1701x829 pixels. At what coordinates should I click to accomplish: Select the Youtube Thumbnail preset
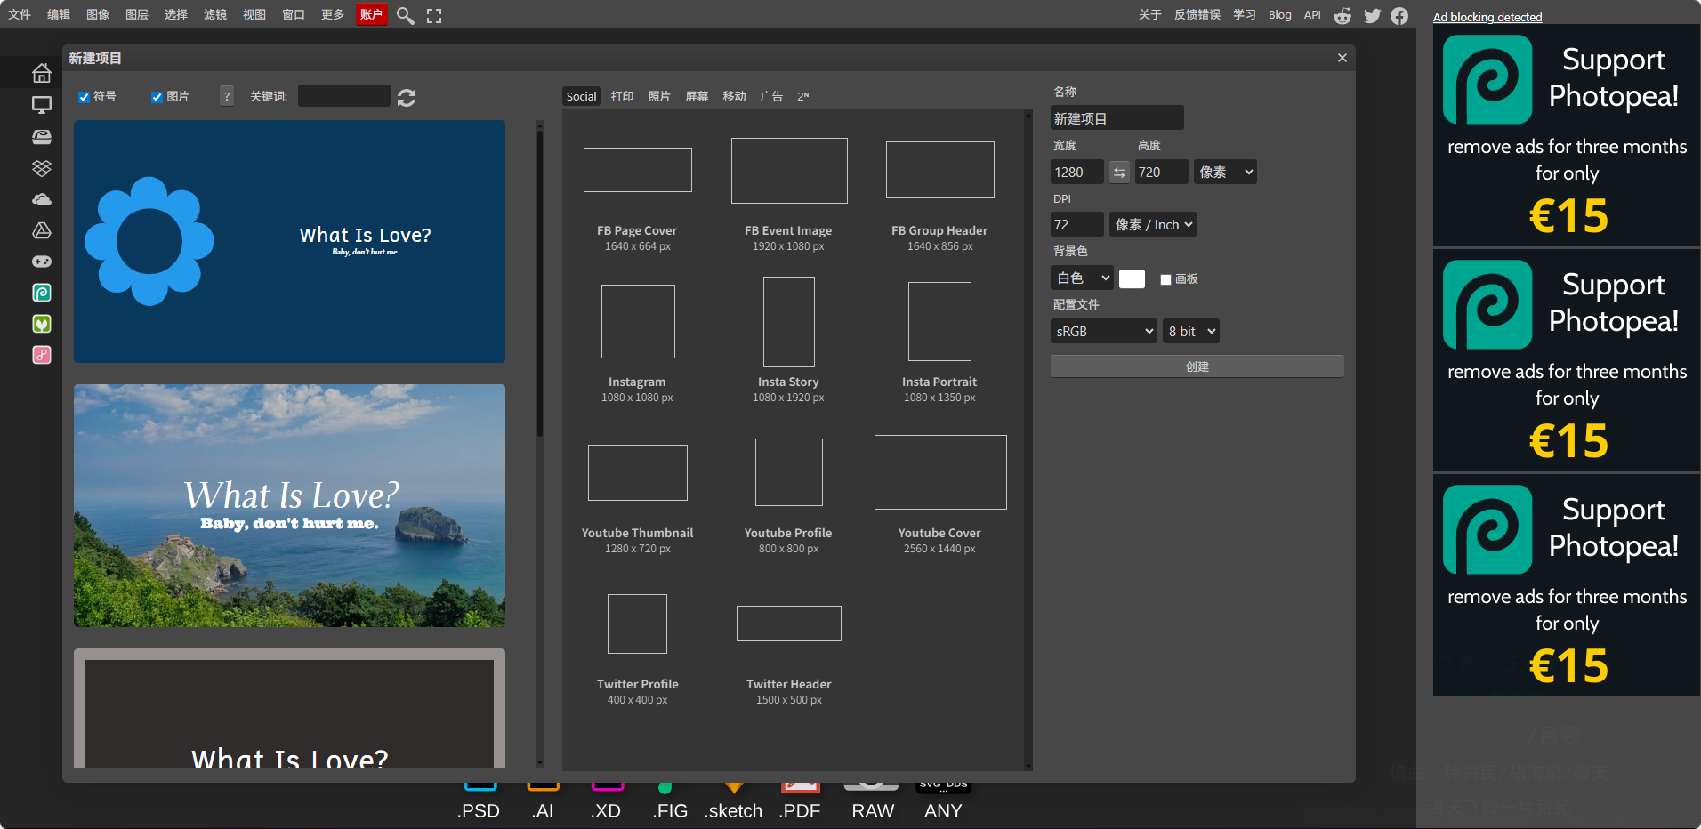pos(637,473)
